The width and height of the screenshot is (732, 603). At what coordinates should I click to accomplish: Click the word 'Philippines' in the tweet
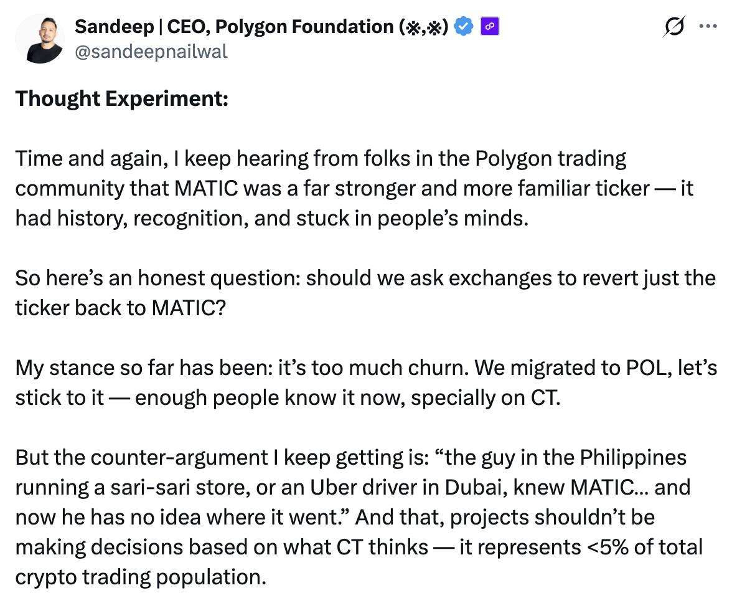click(x=633, y=458)
